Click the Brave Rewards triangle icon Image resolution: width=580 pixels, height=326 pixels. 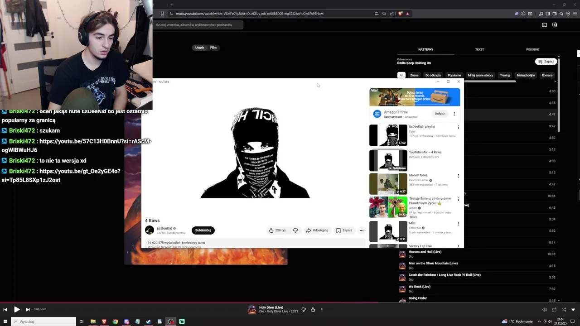coord(407,14)
